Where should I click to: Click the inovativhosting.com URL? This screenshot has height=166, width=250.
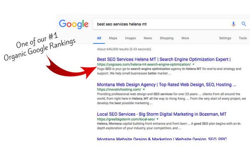point(119,90)
